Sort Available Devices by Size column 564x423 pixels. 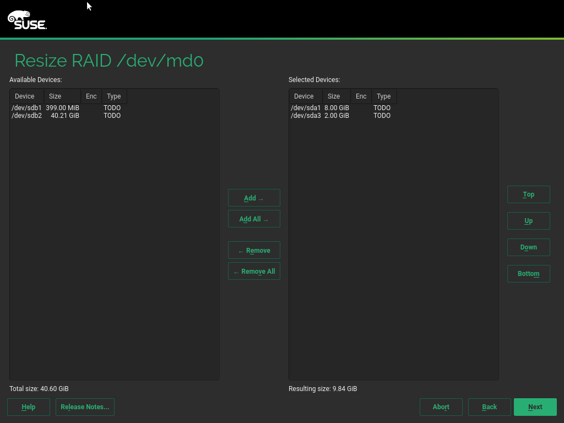click(61, 96)
